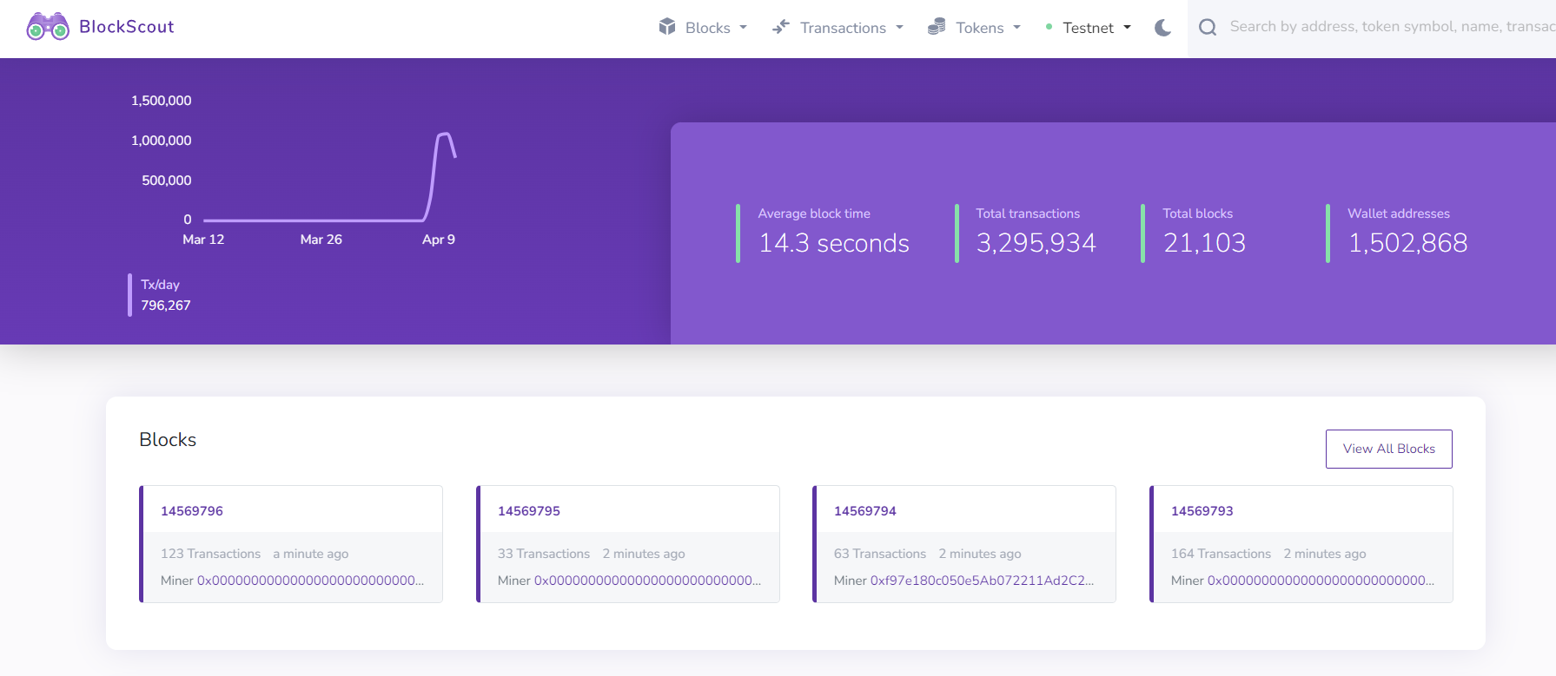Click the 'a minute ago' timestamp
Viewport: 1556px width, 676px height.
pyautogui.click(x=311, y=554)
